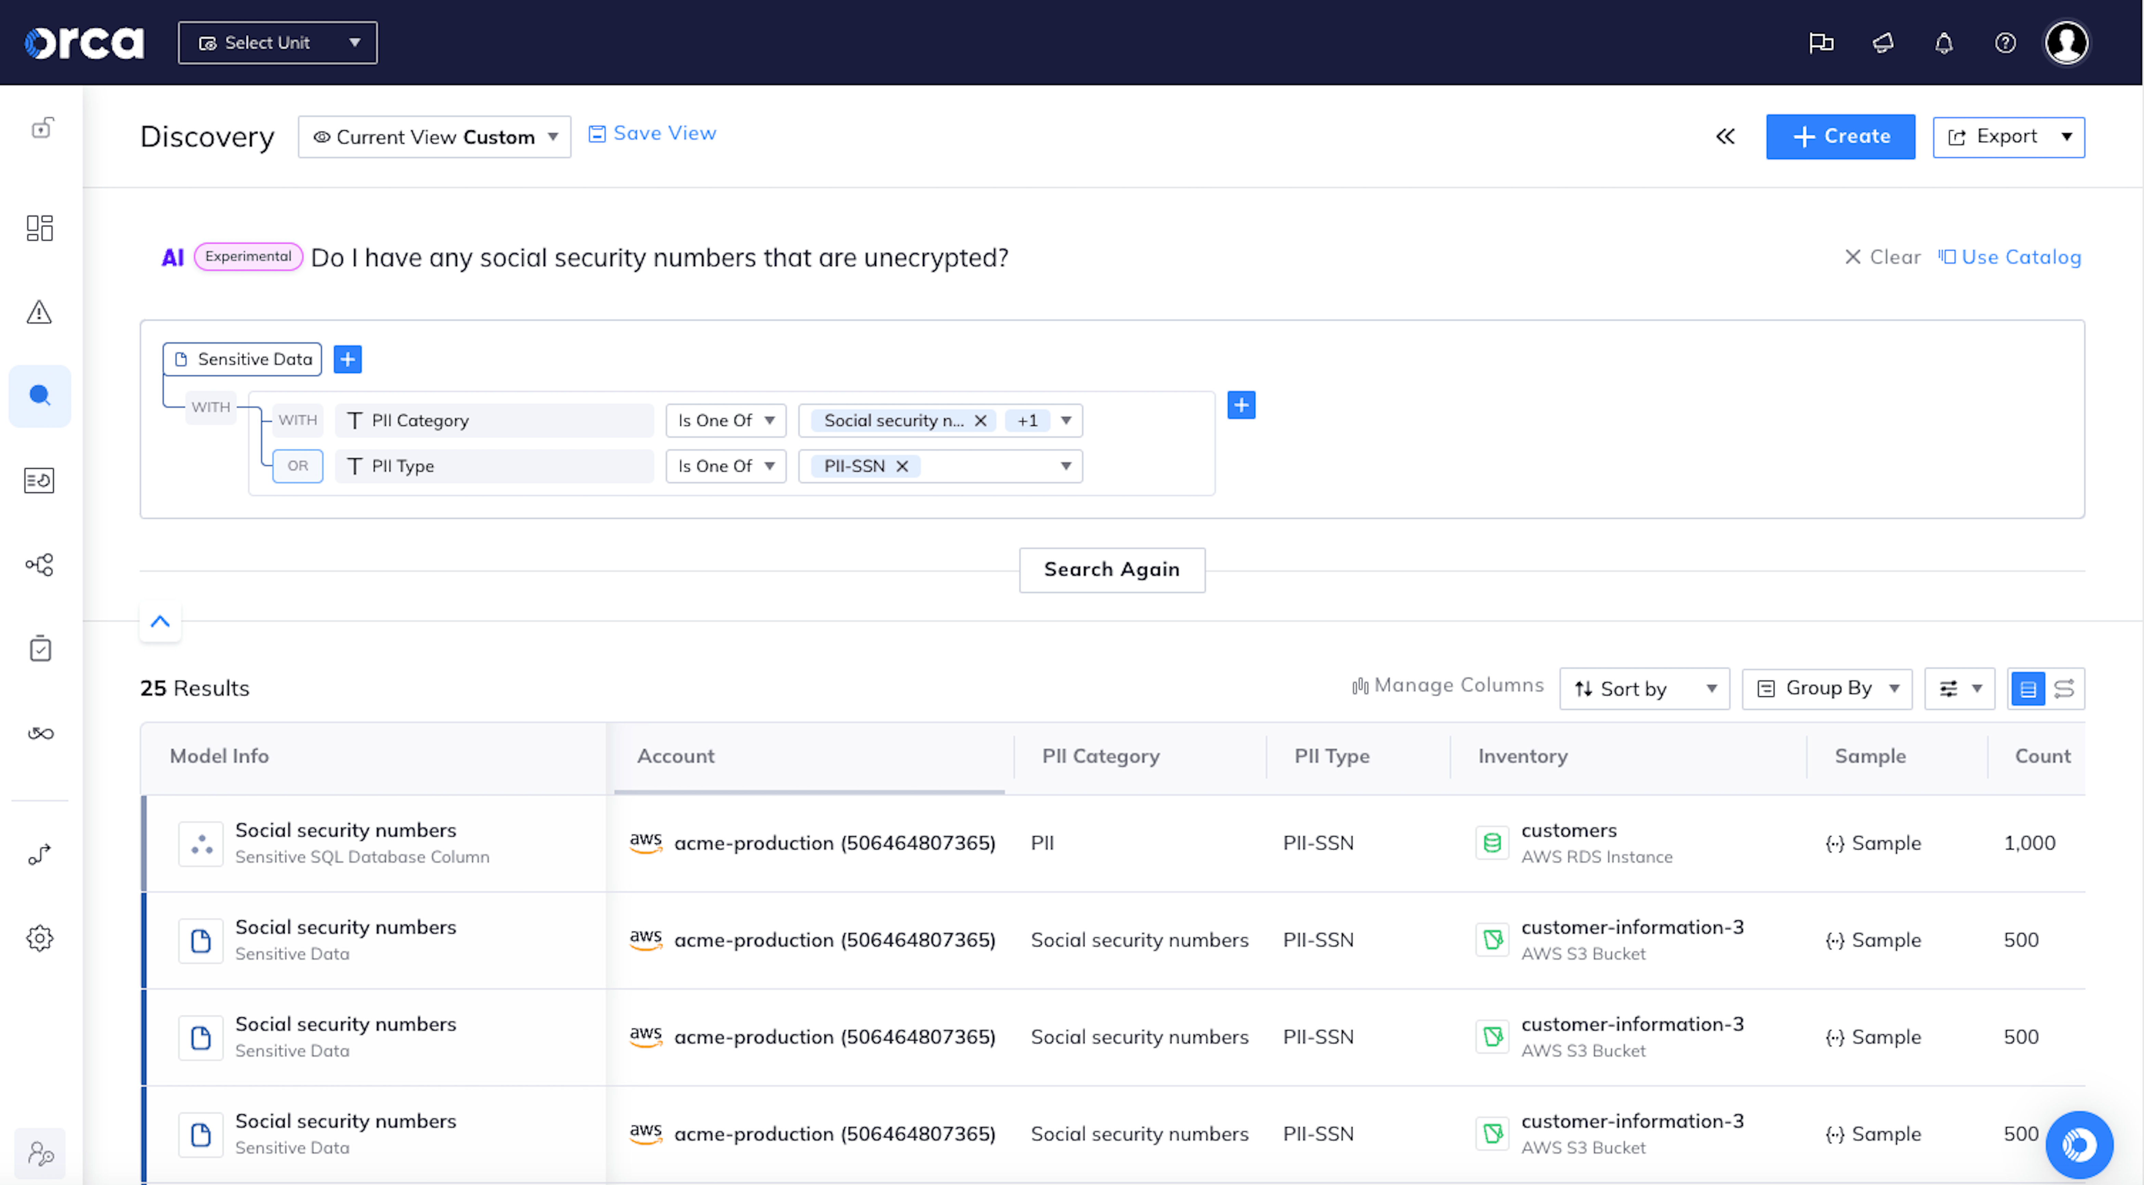Remove the PII-SSN filter chip
The width and height of the screenshot is (2144, 1185).
(901, 466)
